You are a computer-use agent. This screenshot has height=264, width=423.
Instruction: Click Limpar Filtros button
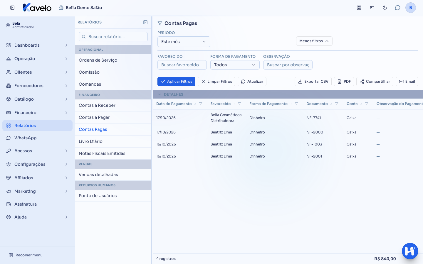pos(216,82)
